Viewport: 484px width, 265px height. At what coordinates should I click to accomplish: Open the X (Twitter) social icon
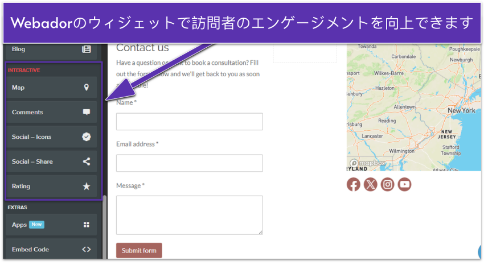point(371,185)
